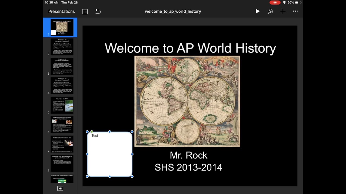
Task: Play the slideshow
Action: click(x=258, y=11)
